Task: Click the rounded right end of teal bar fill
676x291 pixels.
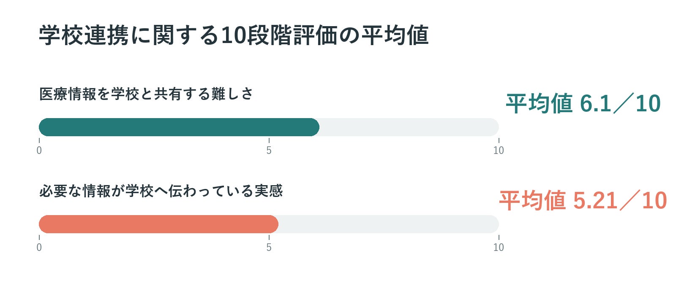Action: pyautogui.click(x=315, y=127)
